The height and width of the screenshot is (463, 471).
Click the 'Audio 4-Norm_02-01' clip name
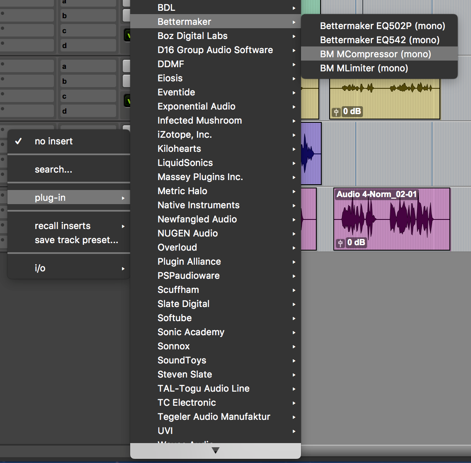pos(376,195)
